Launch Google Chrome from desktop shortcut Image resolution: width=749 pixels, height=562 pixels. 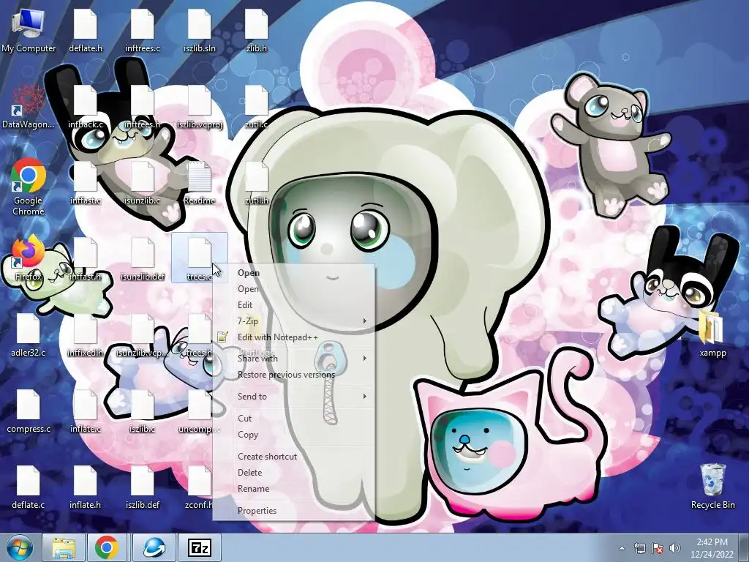click(29, 187)
